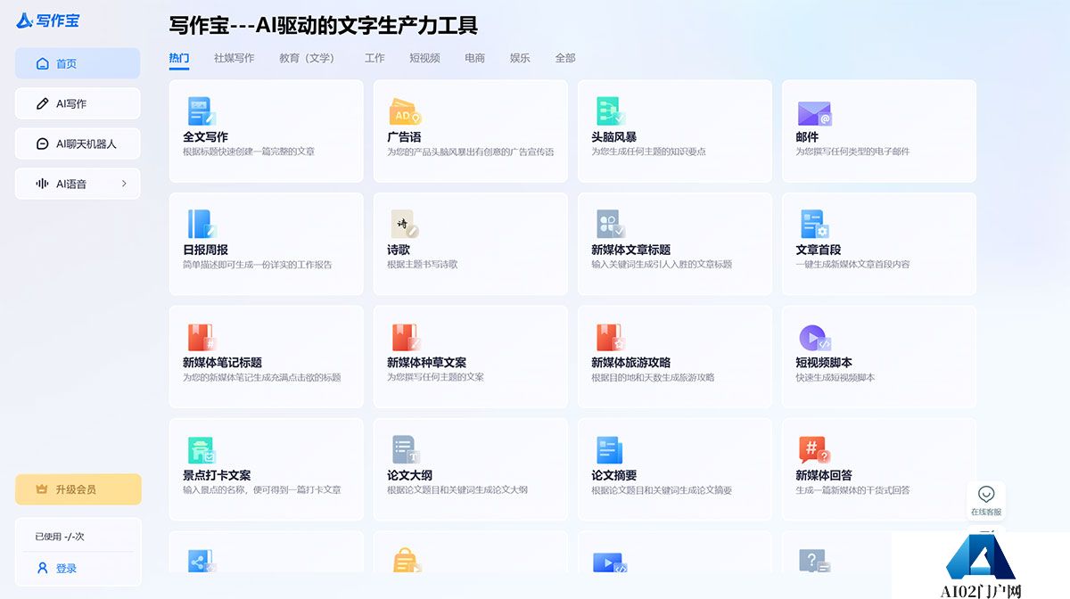
Task: Click the 诗歌 card title
Action: (x=399, y=250)
